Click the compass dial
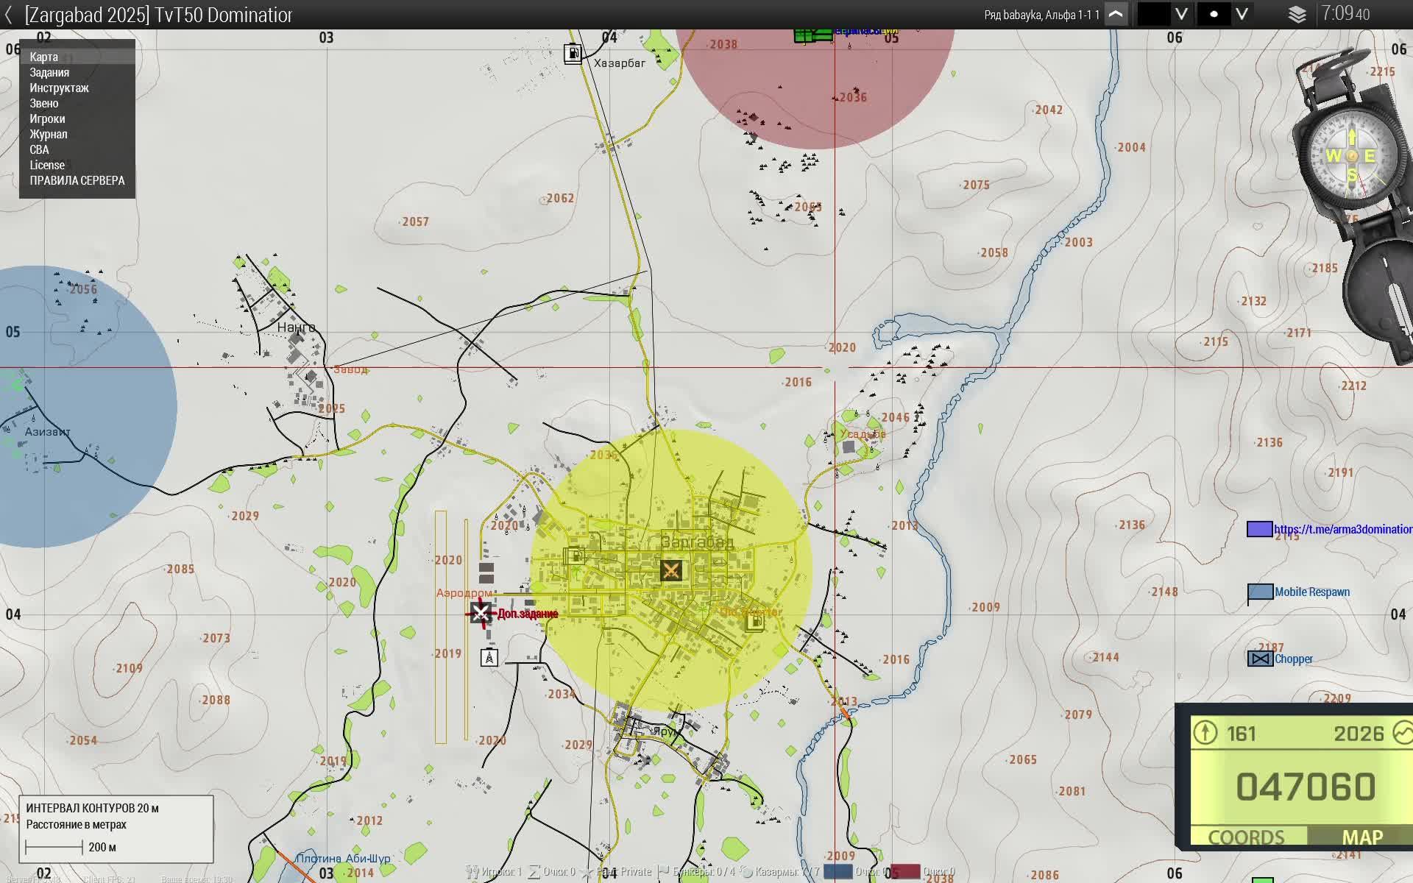1413x883 pixels. (x=1351, y=156)
